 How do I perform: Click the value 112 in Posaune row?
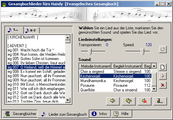coord(147,85)
